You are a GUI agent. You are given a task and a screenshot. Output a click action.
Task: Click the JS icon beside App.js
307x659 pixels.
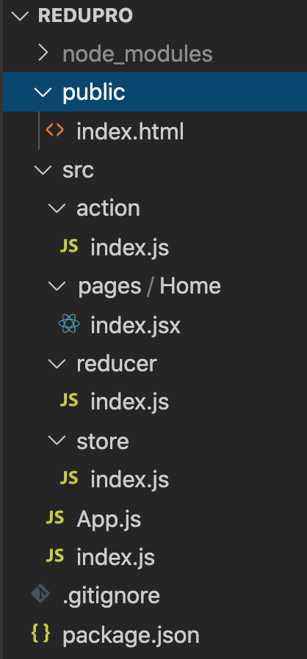[x=54, y=518]
